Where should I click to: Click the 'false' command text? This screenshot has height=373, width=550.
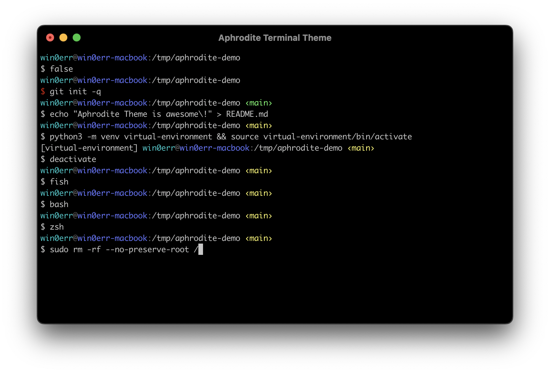pos(61,69)
